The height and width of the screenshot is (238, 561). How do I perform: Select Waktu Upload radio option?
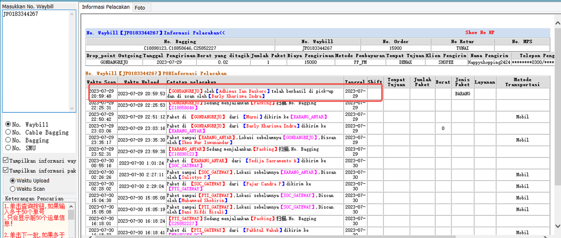13,181
